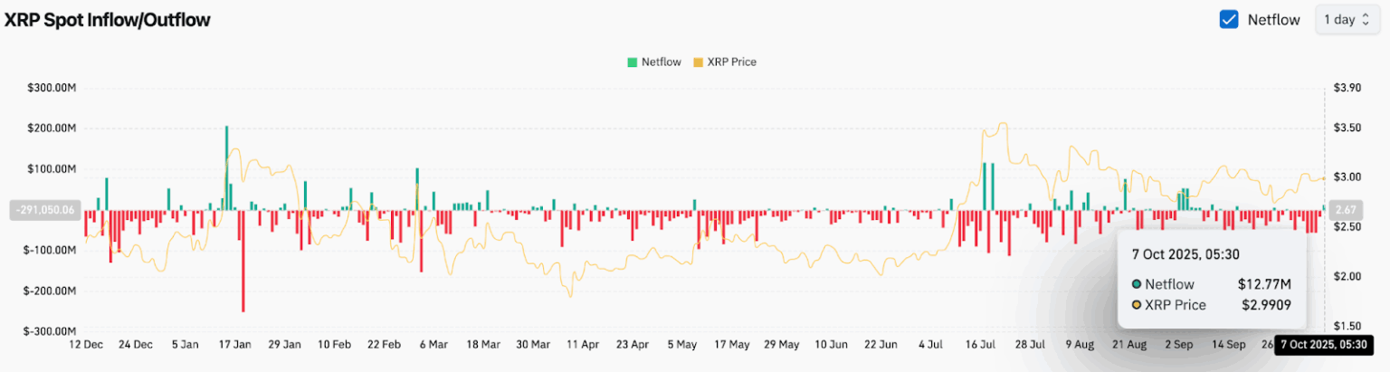The width and height of the screenshot is (1390, 372).
Task: Click the 16 Jul x-axis date label
Action: point(983,345)
